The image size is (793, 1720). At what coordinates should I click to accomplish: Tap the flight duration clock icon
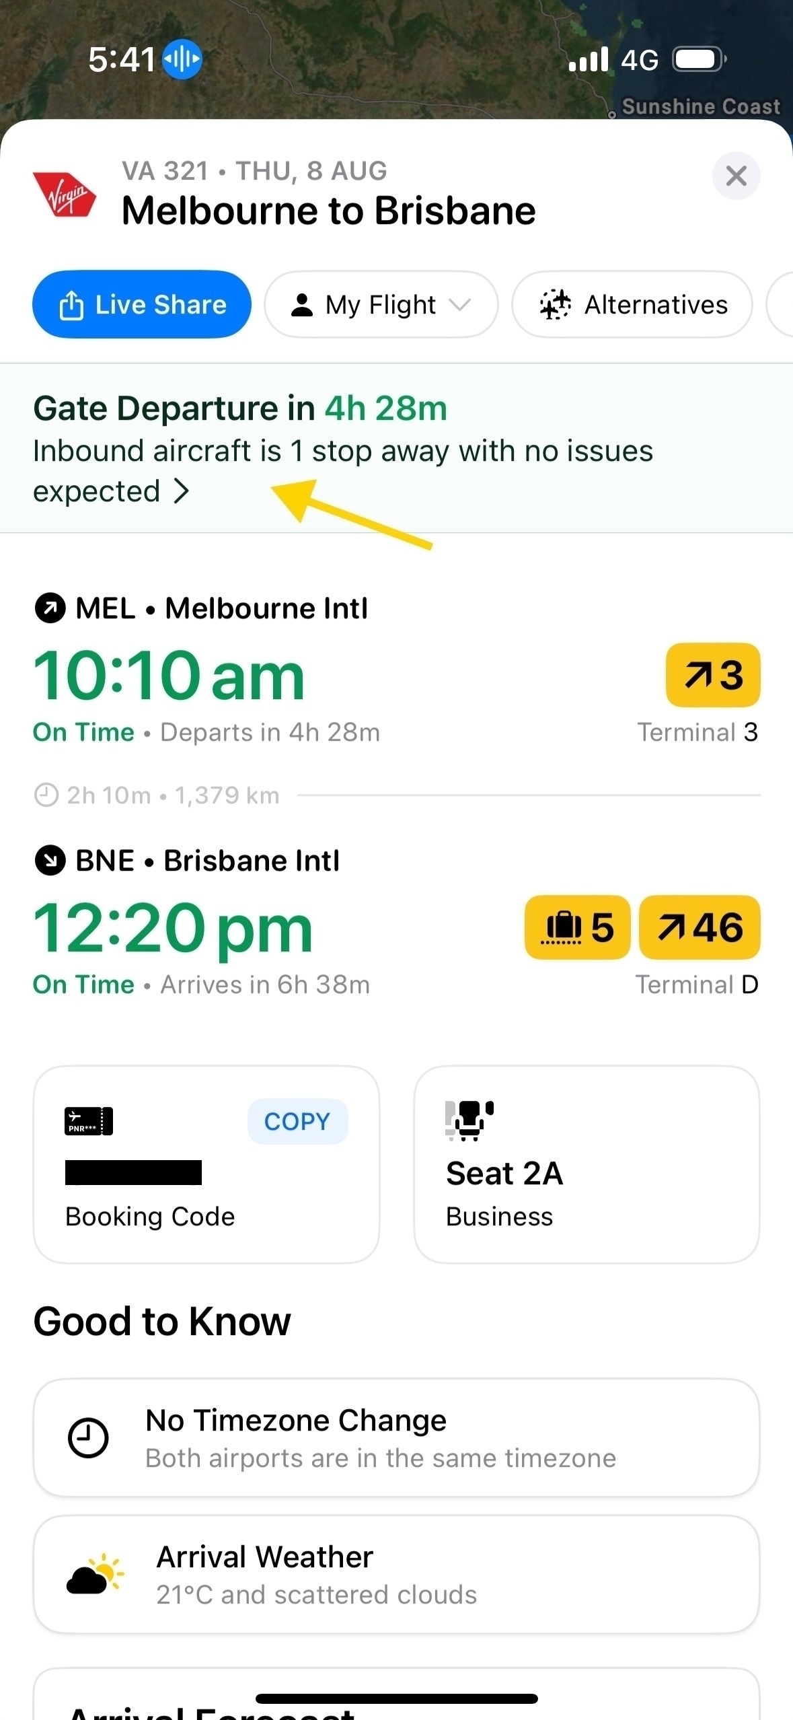(x=46, y=795)
